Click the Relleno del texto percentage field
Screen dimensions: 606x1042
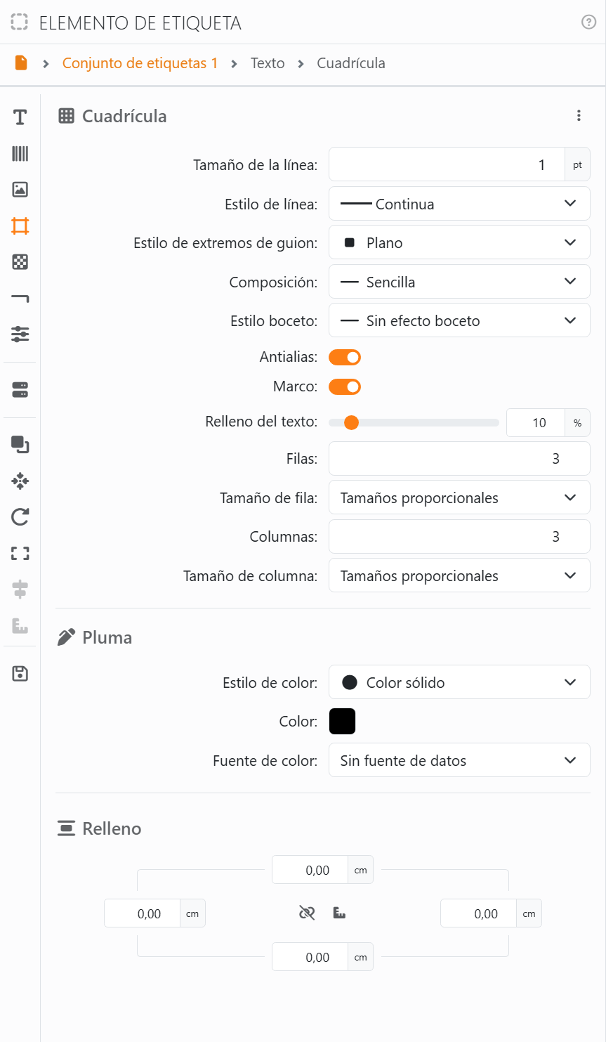coord(536,422)
